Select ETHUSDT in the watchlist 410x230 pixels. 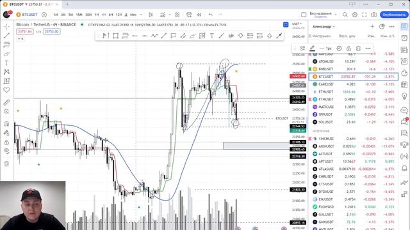click(354, 92)
